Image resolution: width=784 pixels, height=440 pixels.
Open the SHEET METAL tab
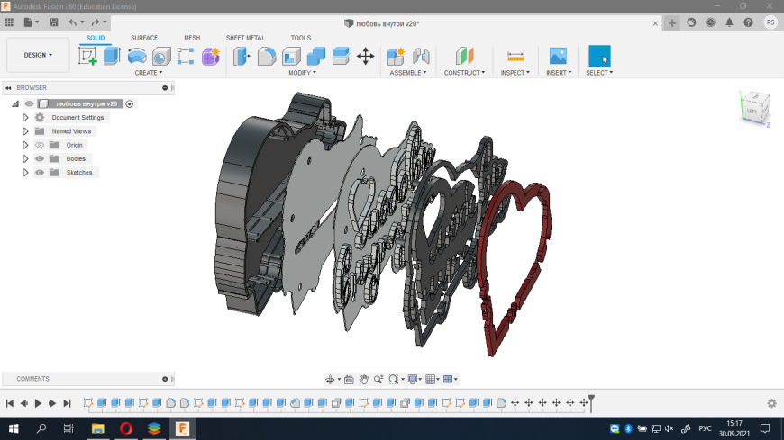click(244, 38)
